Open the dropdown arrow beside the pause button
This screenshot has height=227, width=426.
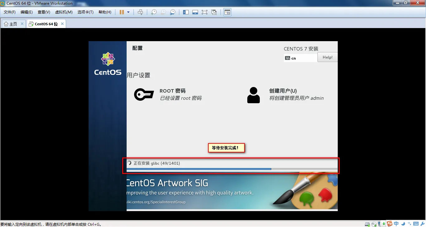(x=128, y=12)
